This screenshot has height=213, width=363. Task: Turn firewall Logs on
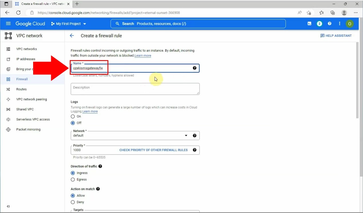(73, 116)
